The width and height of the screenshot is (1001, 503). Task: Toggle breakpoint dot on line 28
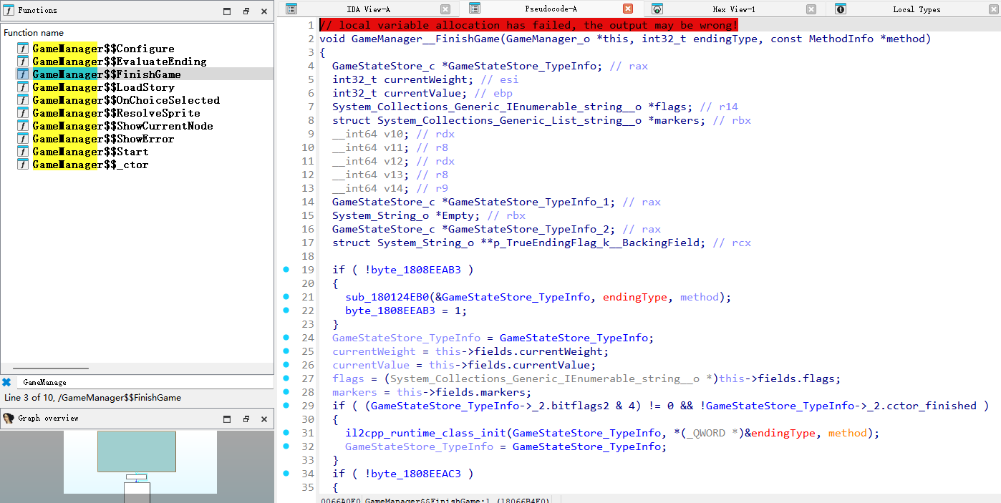pyautogui.click(x=286, y=392)
